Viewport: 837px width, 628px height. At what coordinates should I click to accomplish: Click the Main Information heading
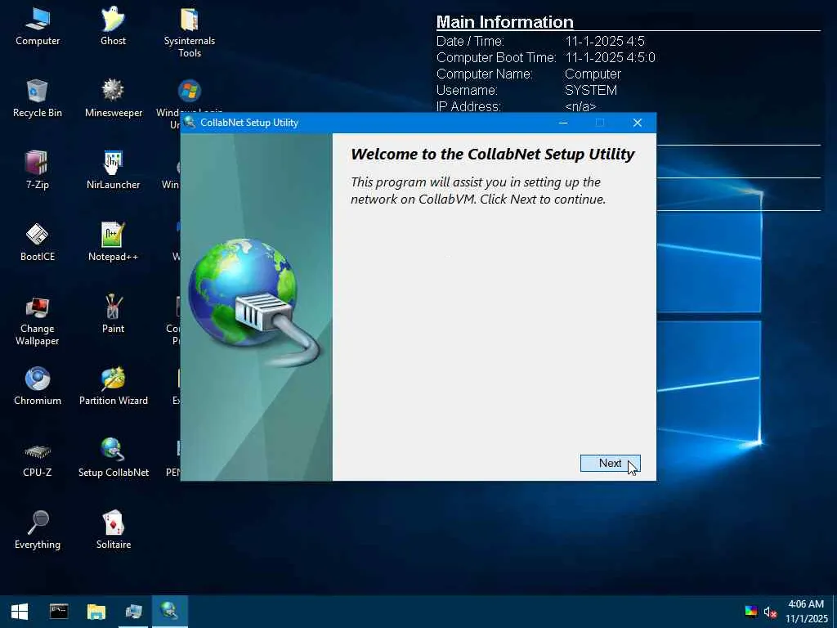coord(505,22)
